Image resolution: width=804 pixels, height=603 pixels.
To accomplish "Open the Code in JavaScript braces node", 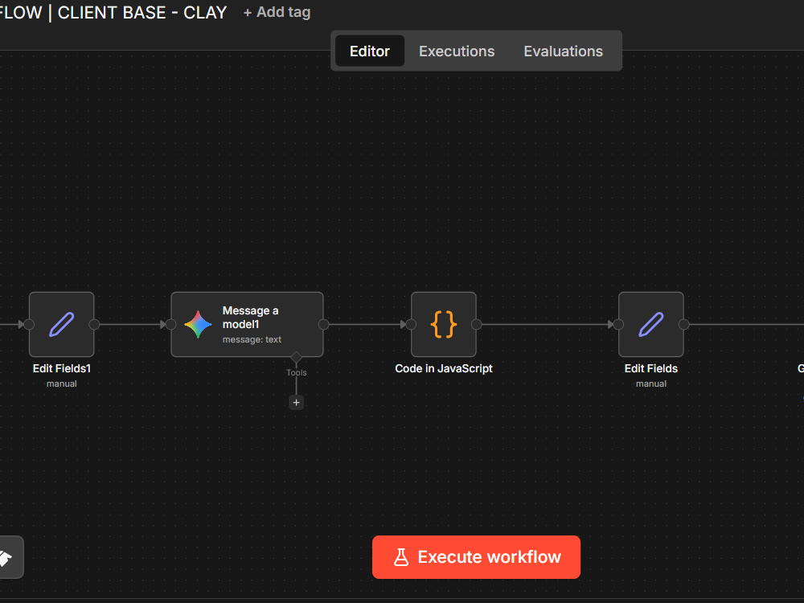I will tap(444, 324).
